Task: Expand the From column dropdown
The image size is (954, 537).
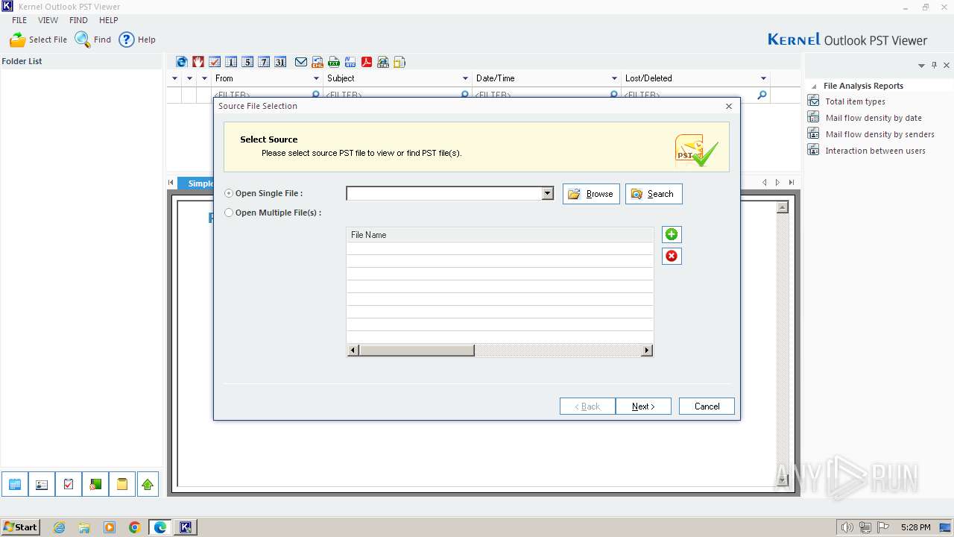Action: coord(316,78)
